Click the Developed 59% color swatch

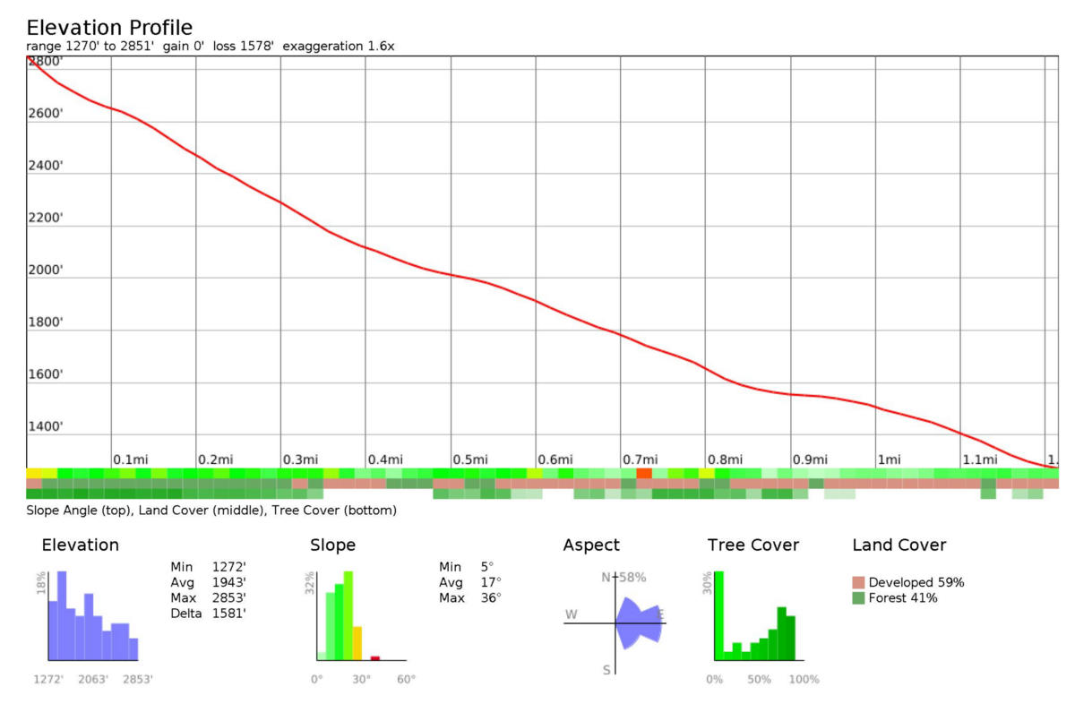(859, 582)
